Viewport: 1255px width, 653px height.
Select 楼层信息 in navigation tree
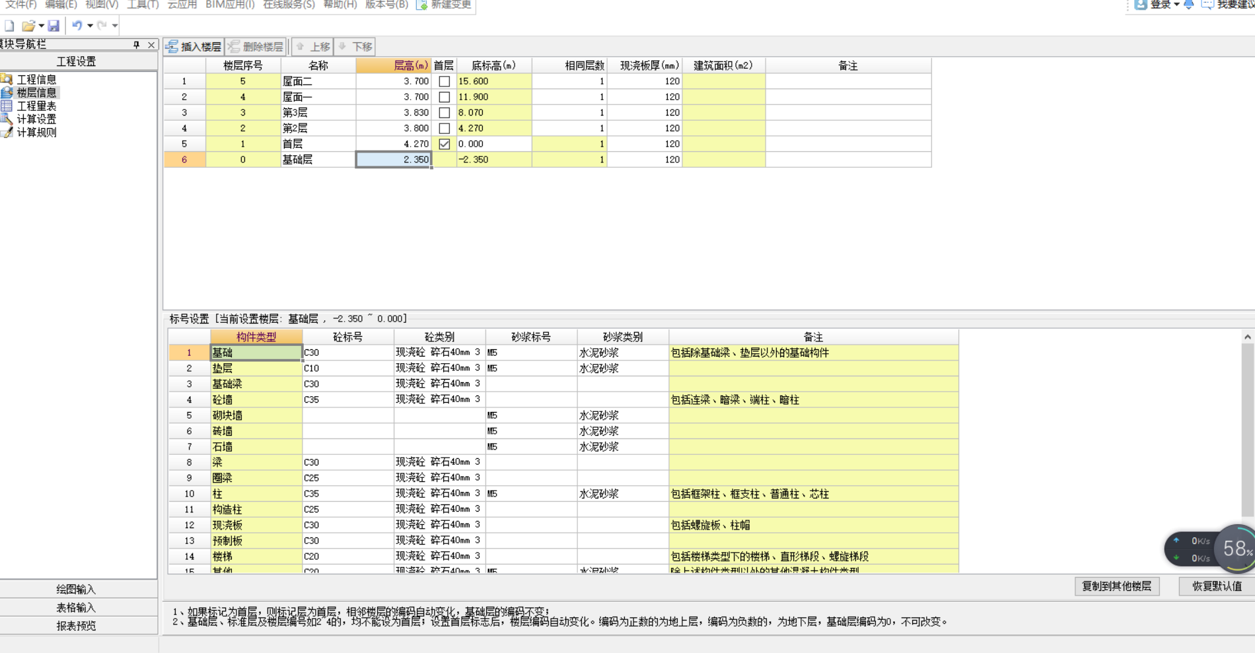tap(36, 92)
